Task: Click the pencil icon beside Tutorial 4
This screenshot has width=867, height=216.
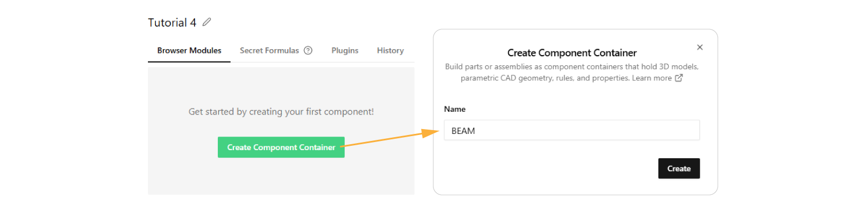Action: [x=206, y=22]
